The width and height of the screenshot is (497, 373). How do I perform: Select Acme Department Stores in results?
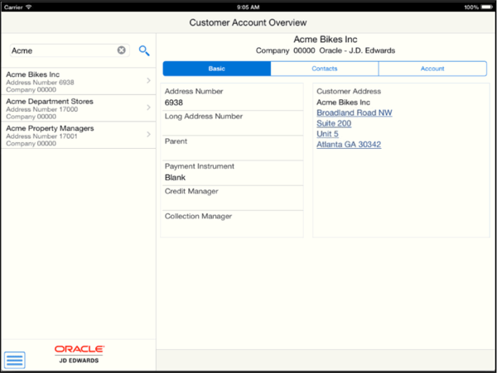(x=79, y=108)
